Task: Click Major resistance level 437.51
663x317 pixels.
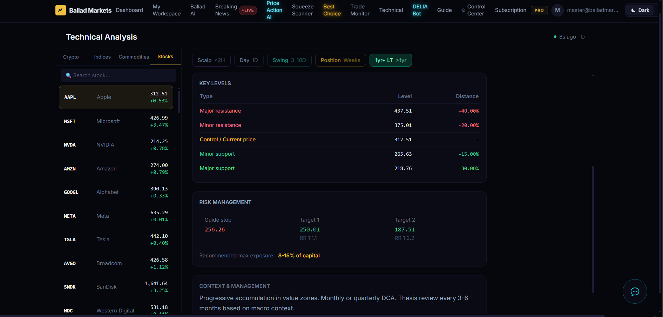Action: 403,111
